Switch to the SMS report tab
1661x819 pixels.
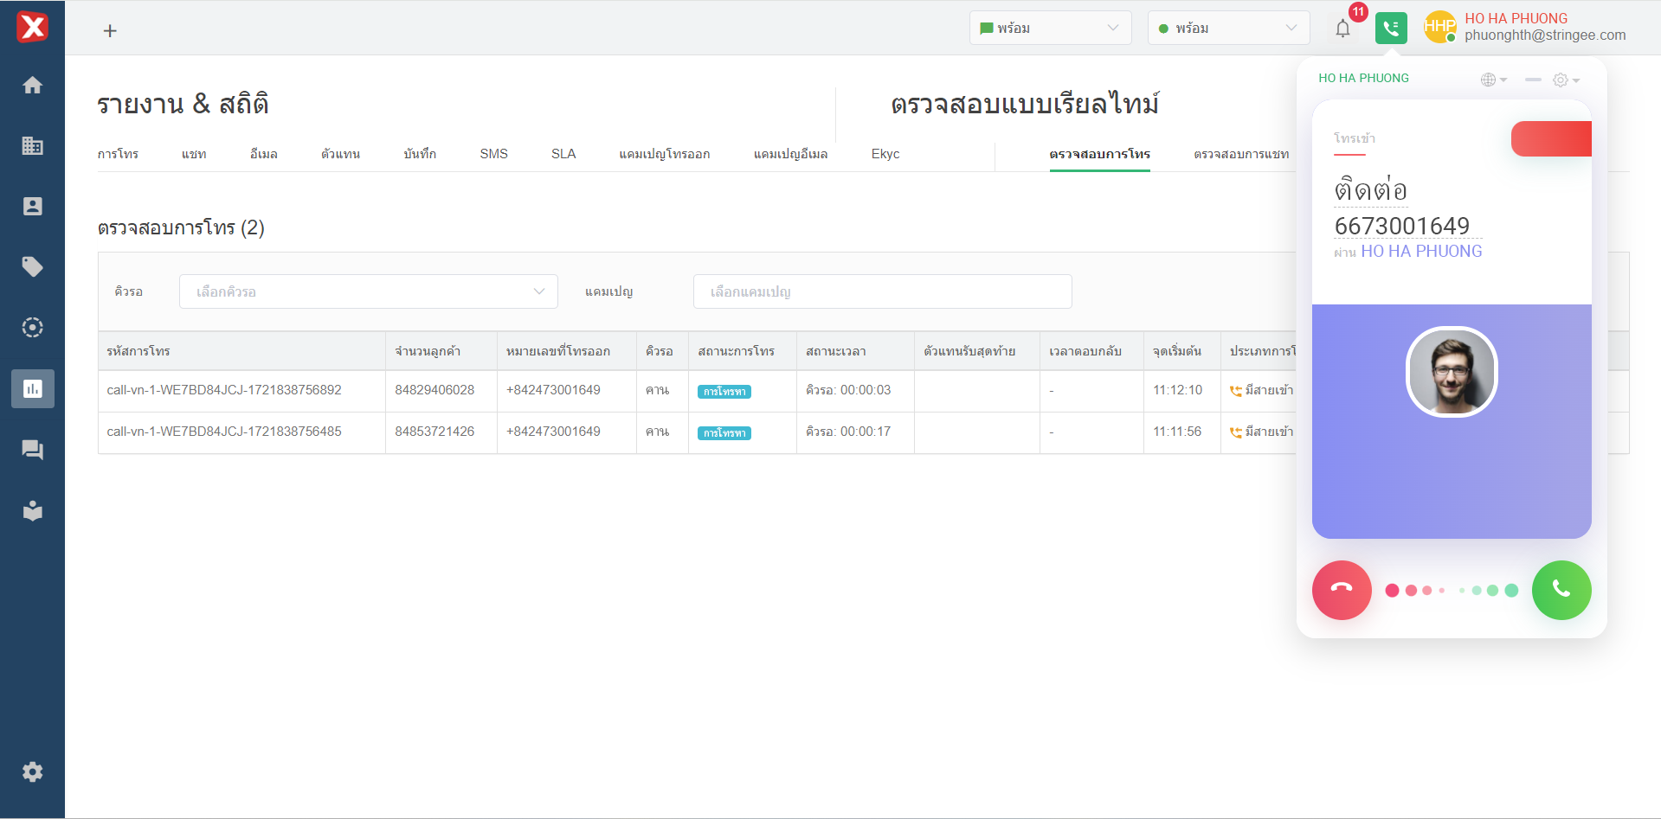(493, 154)
